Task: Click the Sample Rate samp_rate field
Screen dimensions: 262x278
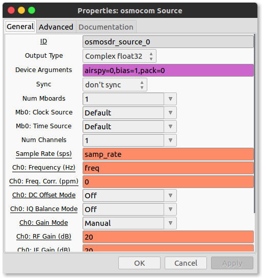Action: click(168, 154)
